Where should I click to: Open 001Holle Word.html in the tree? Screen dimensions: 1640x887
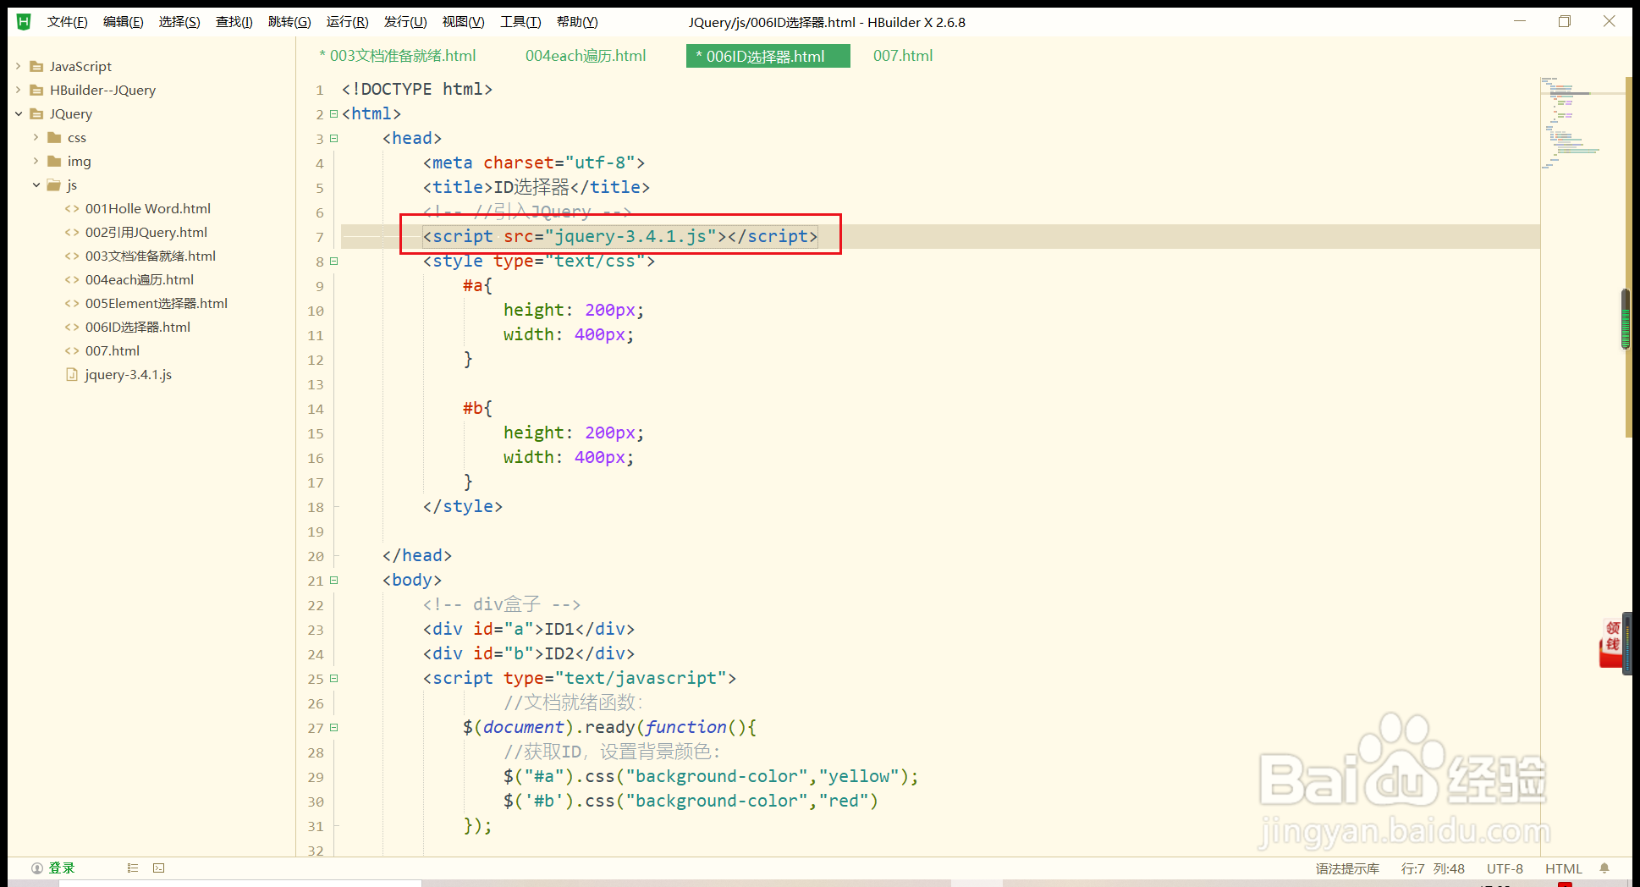[x=148, y=208]
